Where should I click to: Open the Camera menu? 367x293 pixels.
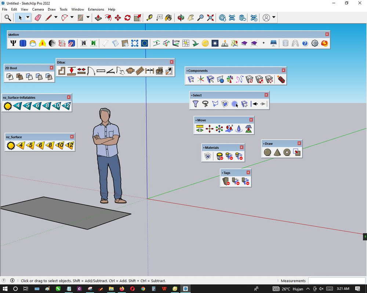pos(38,10)
